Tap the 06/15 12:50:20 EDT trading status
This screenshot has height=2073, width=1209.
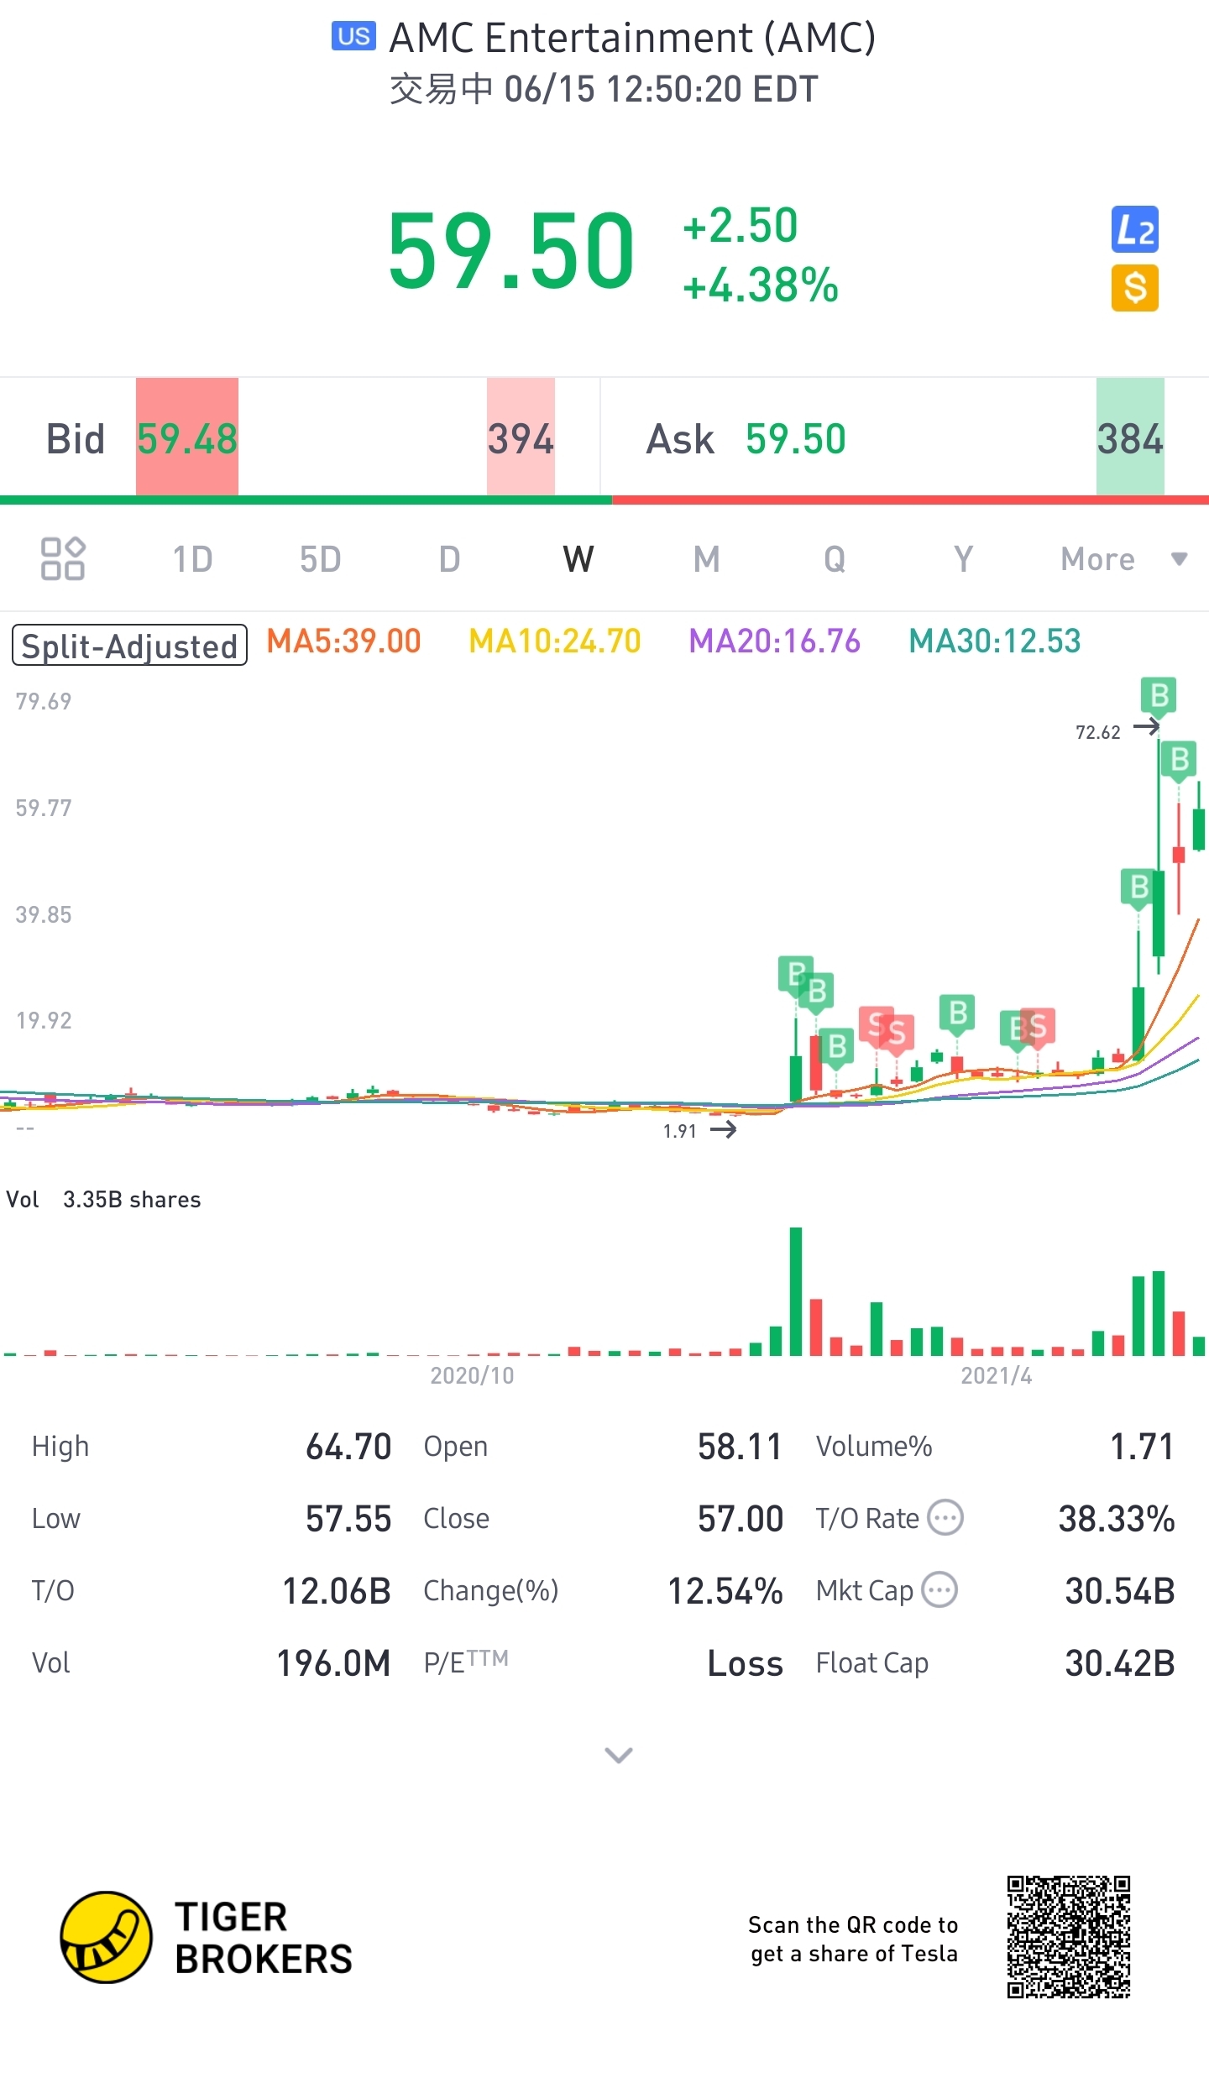pos(604,89)
